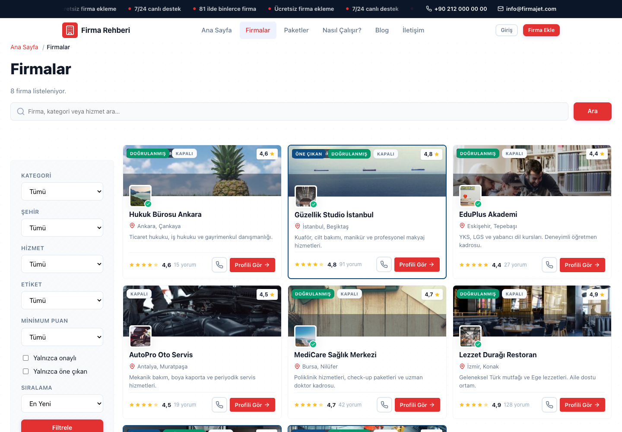622x432 pixels.
Task: Click phone icon on EduPlus Akademi card
Action: point(549,265)
